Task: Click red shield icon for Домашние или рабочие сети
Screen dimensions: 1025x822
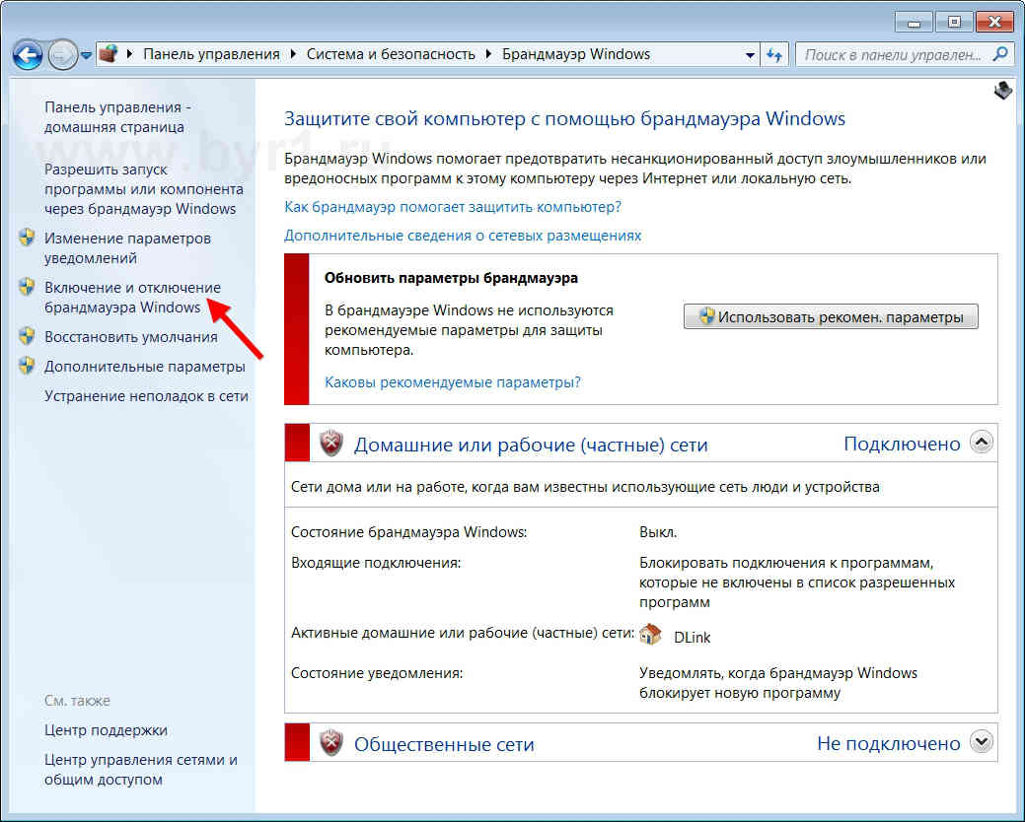Action: click(x=331, y=444)
